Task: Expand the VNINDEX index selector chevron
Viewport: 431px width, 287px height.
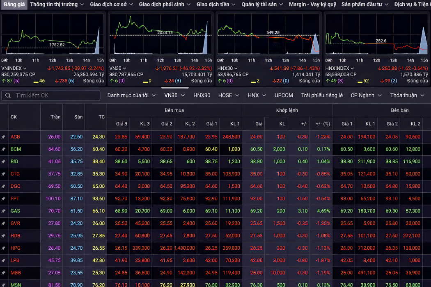Action: click(x=25, y=68)
